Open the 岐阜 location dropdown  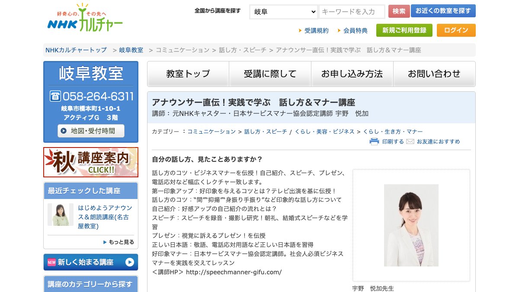[284, 12]
